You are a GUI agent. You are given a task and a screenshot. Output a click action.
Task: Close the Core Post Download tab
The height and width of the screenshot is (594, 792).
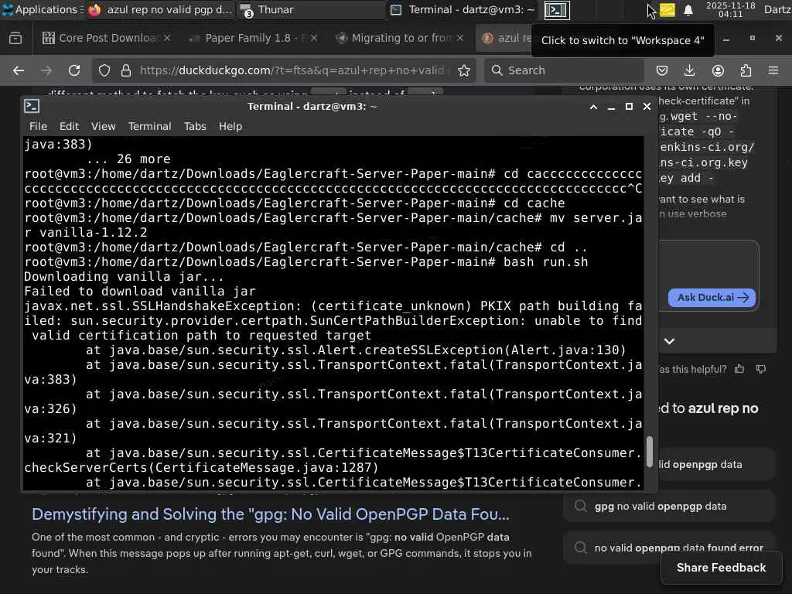click(167, 38)
